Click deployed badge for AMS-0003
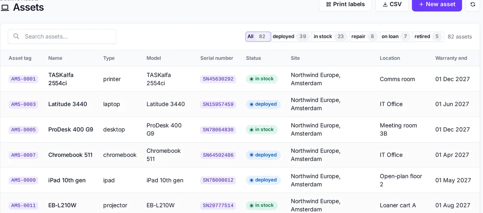483x213 pixels. click(263, 104)
